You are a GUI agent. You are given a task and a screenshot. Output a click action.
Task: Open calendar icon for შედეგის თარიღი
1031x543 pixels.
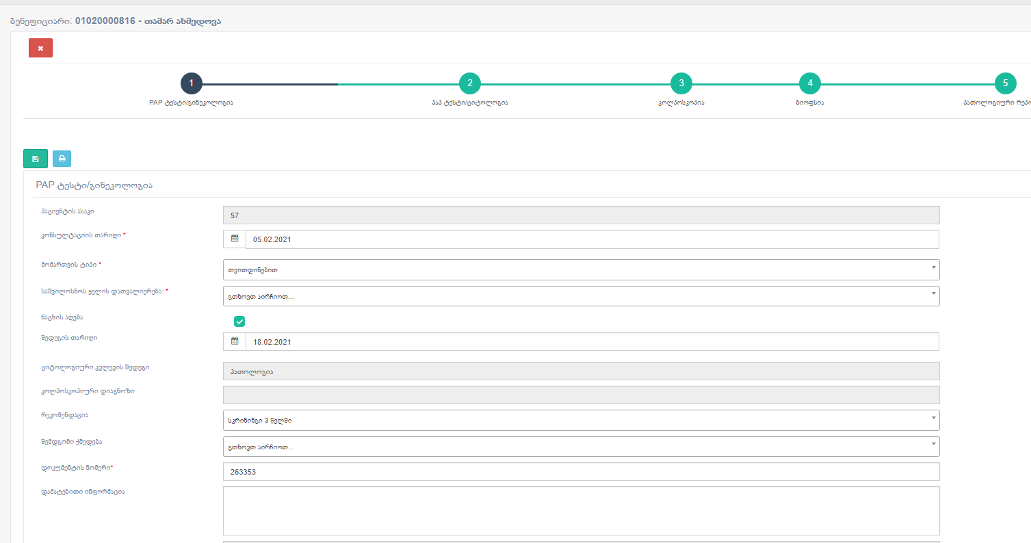(235, 342)
